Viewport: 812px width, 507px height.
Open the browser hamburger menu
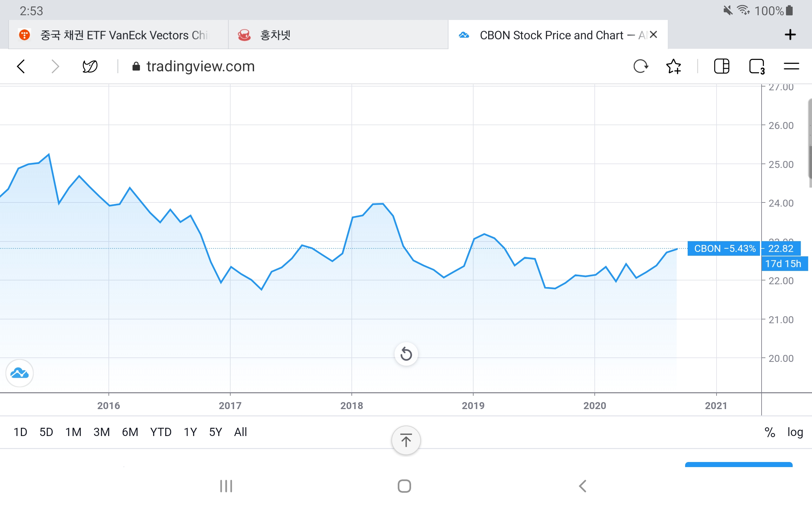click(791, 66)
